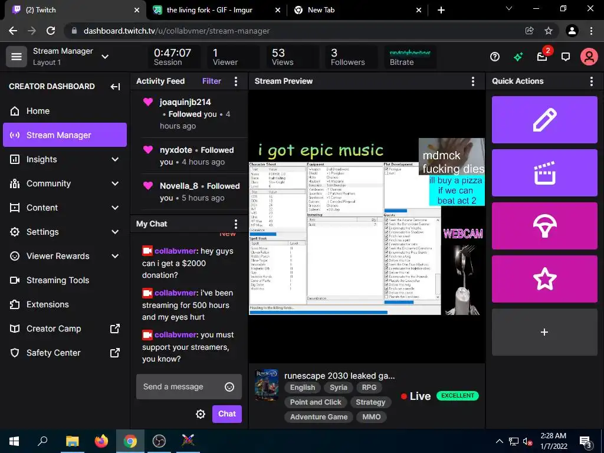Image resolution: width=604 pixels, height=453 pixels.
Task: Share this page from address bar
Action: [530, 31]
